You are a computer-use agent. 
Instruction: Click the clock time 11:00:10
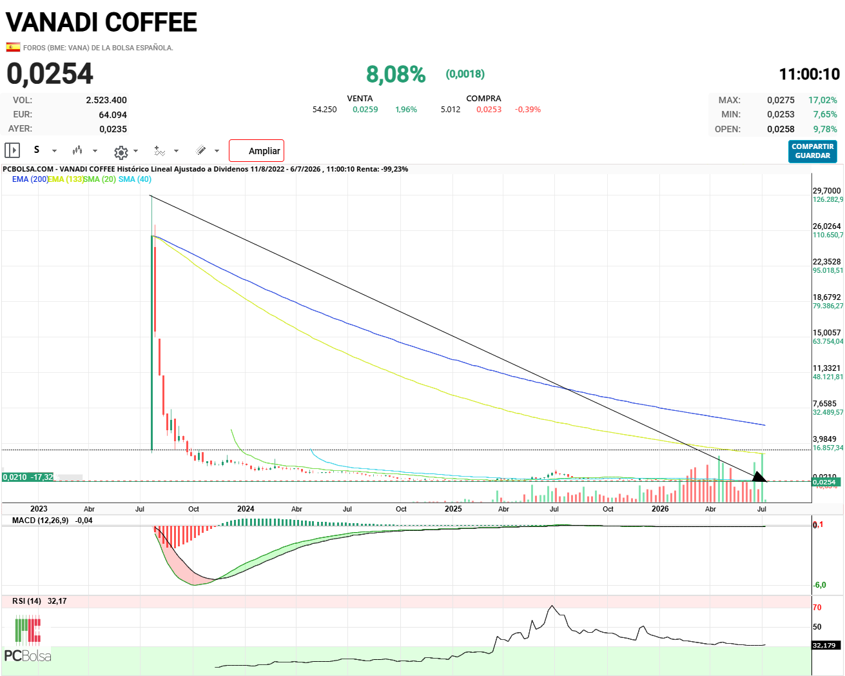pos(810,74)
